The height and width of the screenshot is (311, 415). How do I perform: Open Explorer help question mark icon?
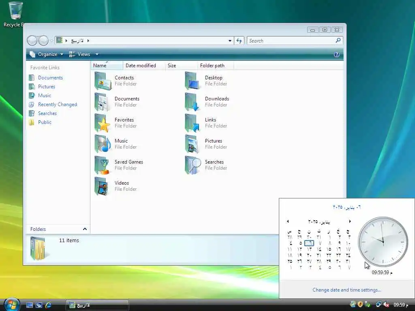pos(337,55)
